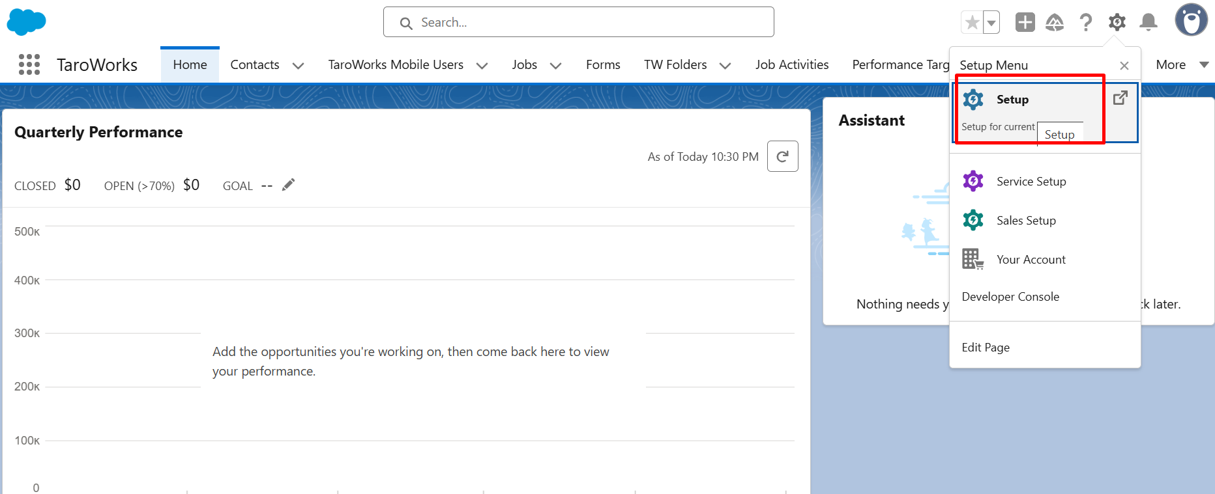Close the Setup Menu panel
The width and height of the screenshot is (1215, 494).
1124,65
